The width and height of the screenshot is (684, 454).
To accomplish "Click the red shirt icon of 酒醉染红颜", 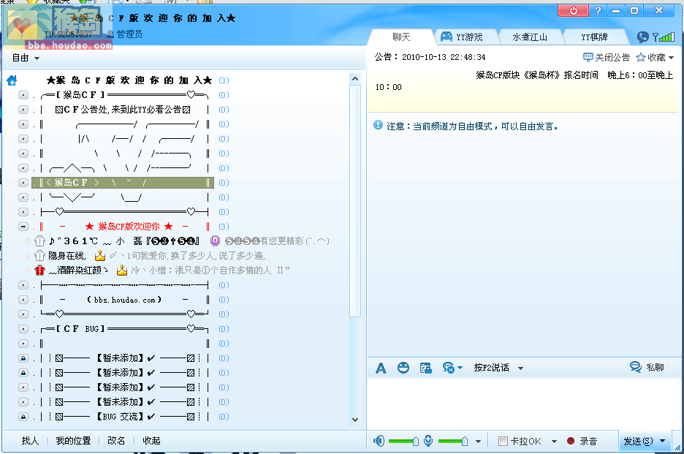I will point(39,270).
